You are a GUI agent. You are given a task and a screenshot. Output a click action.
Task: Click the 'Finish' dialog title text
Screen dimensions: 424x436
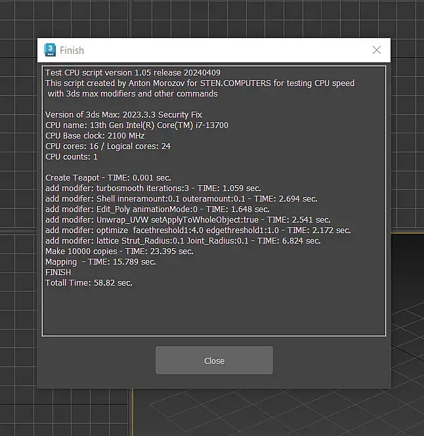pyautogui.click(x=72, y=51)
